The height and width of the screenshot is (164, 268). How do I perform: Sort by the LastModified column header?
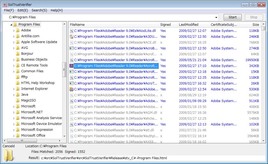click(x=193, y=25)
